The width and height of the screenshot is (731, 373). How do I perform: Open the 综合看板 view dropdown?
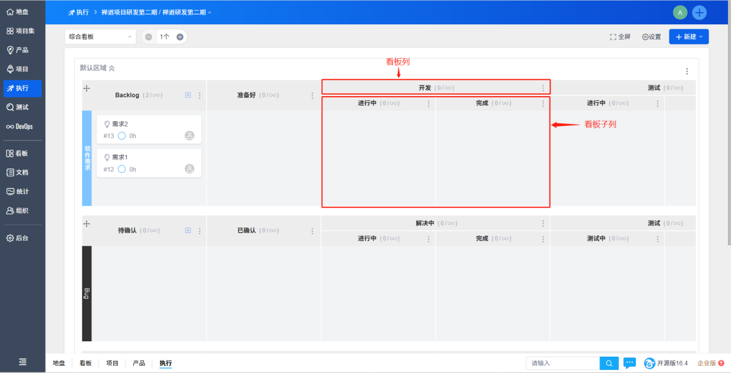100,37
